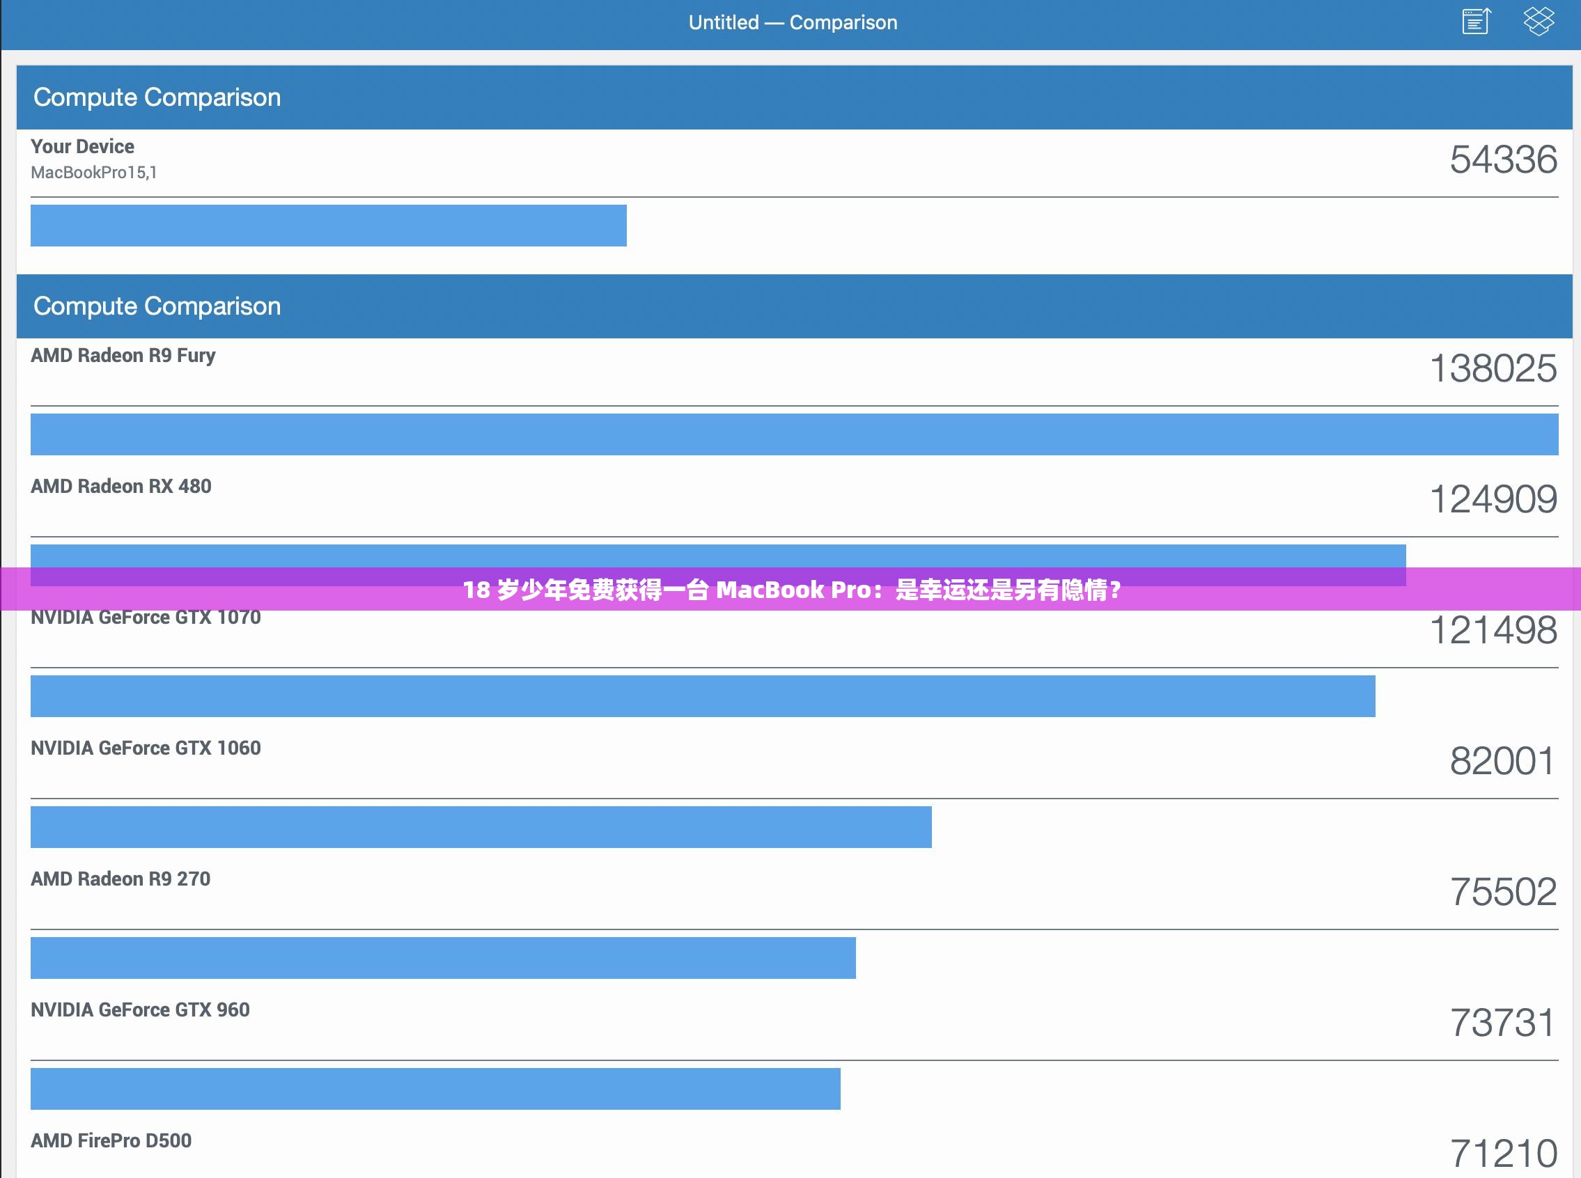Screen dimensions: 1581x1178
Task: Select the first 'Compute Comparison' header above Your Device
Action: click(795, 97)
